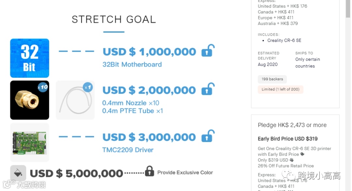Click the locked padlock beside Provide Exclusive Color

(149, 171)
